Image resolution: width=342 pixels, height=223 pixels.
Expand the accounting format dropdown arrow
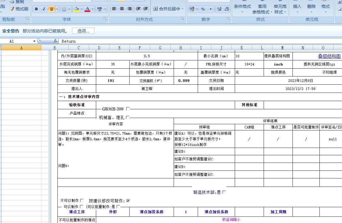(x=197, y=9)
